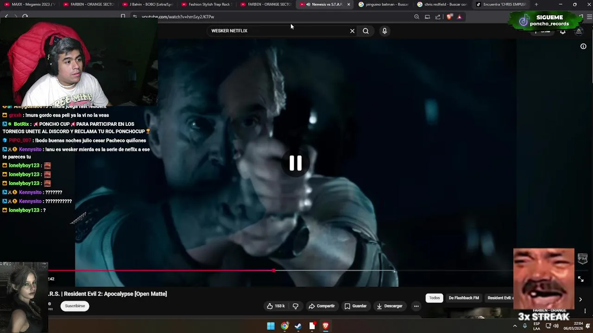The image size is (593, 333).
Task: Open Steam from the taskbar
Action: point(298,326)
